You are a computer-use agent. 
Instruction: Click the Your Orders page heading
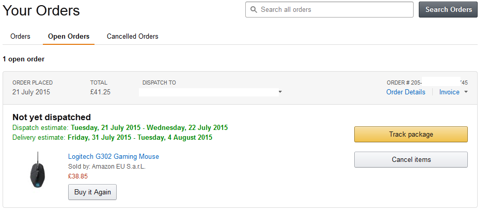click(41, 10)
